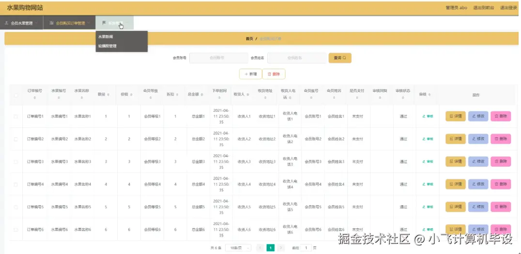Click 修改 for order 订单编号4
The image size is (521, 254).
[x=478, y=184]
